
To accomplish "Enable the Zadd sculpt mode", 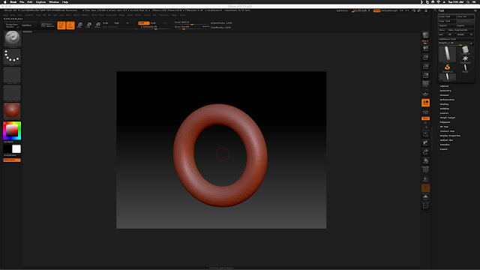I will 143,23.
